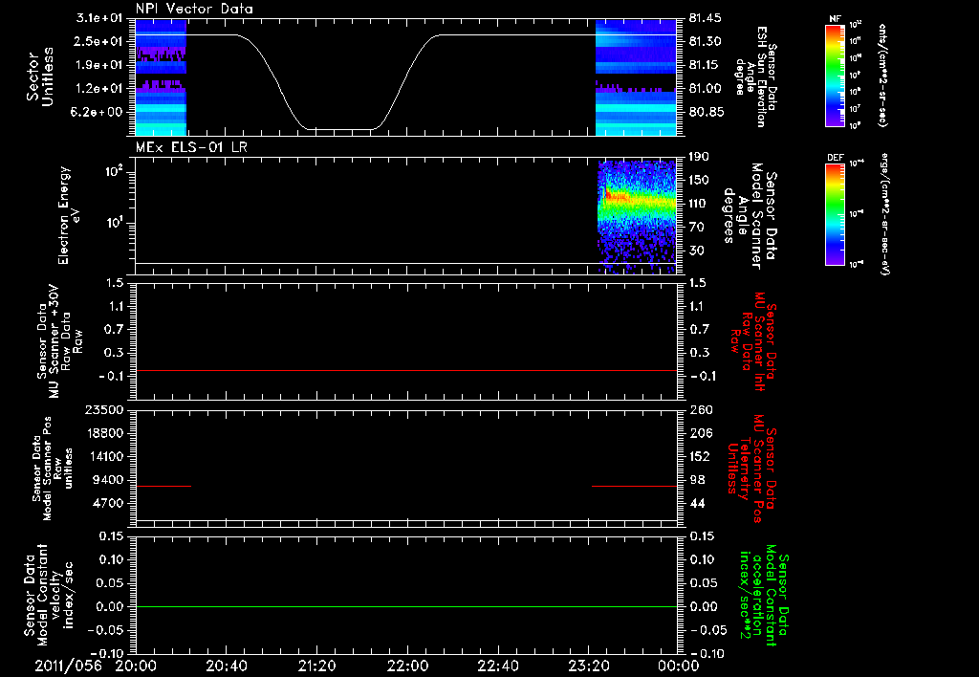
Task: Click the red 'MU Scanner Pos Telemetry' label
Action: point(751,469)
